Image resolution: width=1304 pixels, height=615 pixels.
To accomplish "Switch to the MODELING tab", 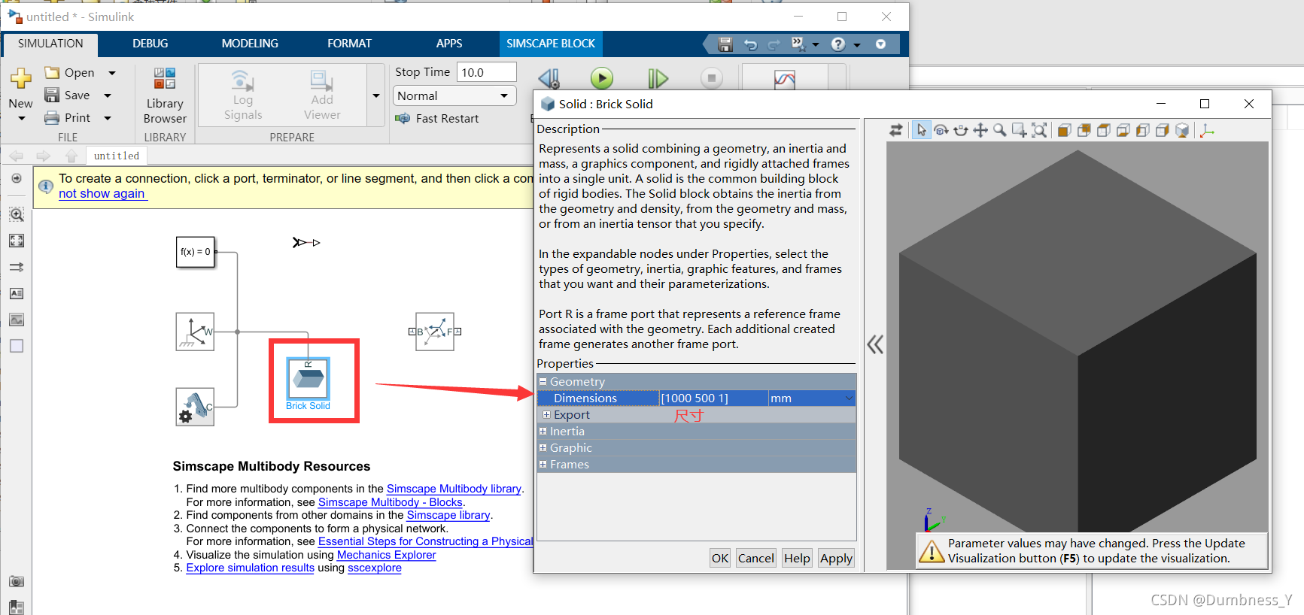I will point(250,44).
